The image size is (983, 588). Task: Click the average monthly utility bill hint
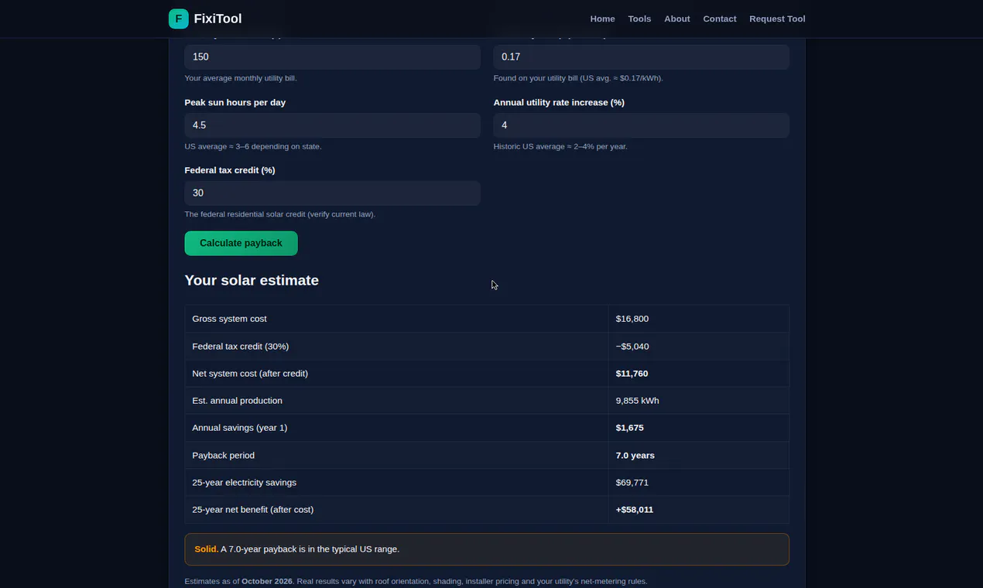240,78
